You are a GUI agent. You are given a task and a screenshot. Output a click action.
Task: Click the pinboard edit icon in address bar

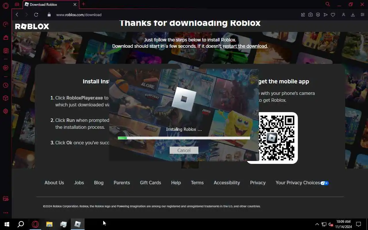[303, 15]
